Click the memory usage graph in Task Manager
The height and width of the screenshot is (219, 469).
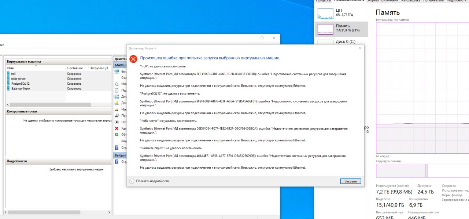pyautogui.click(x=422, y=88)
